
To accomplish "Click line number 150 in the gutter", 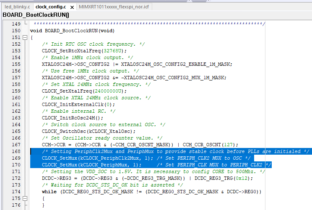I will click(16, 31).
